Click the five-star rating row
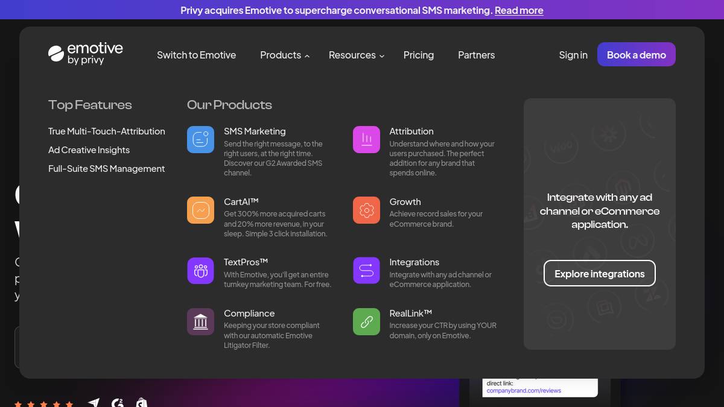The height and width of the screenshot is (407, 724). pyautogui.click(x=43, y=403)
